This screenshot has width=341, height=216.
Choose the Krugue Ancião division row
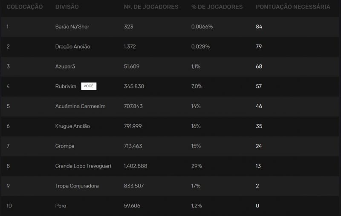[72, 126]
